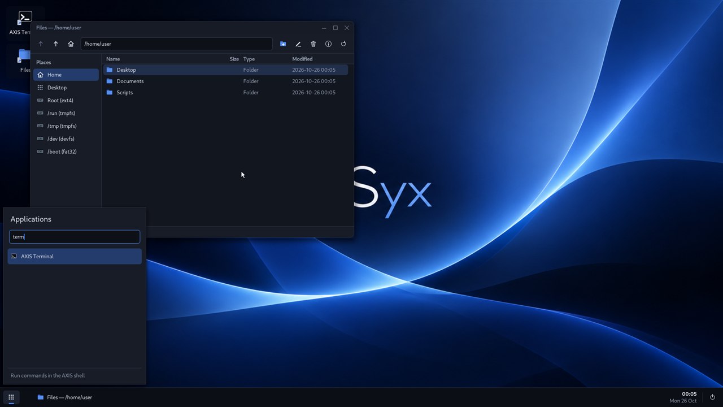Click the Files — /home/user taskbar entry

point(64,397)
